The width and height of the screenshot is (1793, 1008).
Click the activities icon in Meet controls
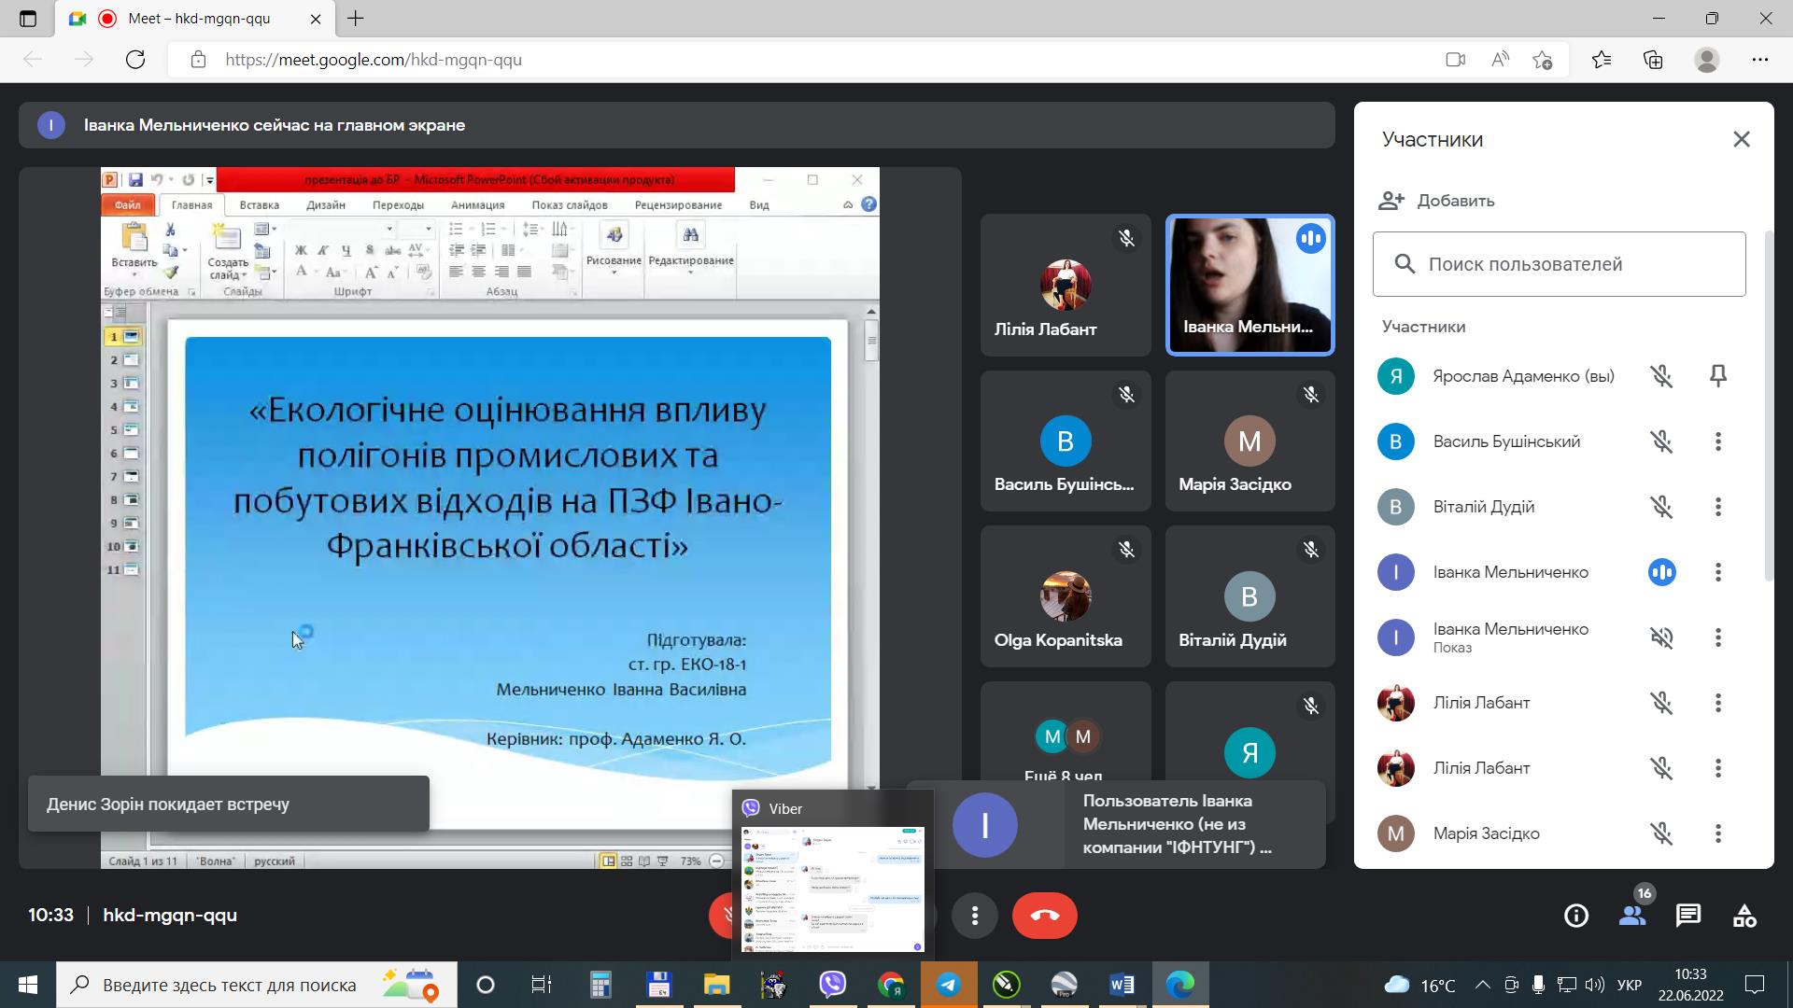click(x=1744, y=916)
